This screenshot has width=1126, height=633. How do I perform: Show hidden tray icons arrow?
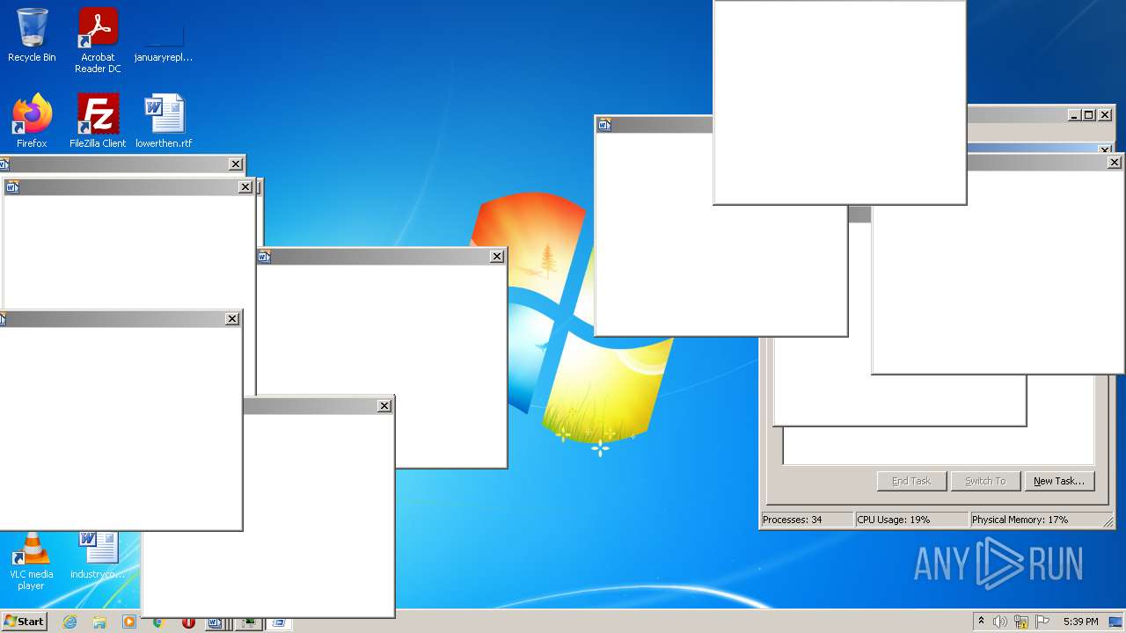pos(981,622)
